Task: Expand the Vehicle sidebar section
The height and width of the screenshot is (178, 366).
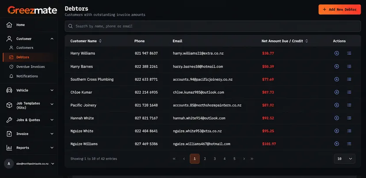Action: pyautogui.click(x=52, y=90)
